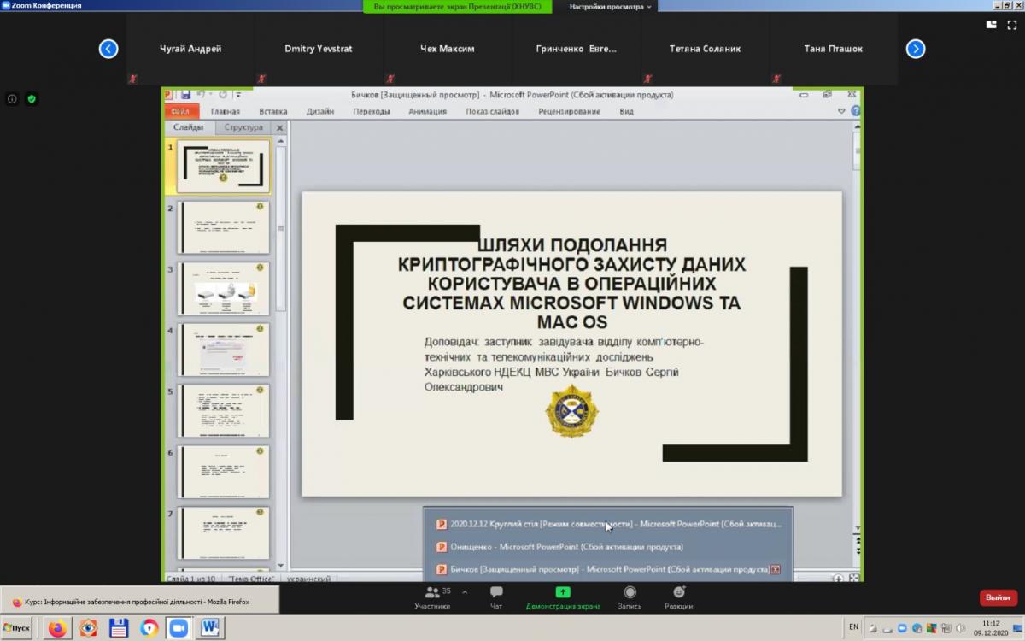The image size is (1025, 641).
Task: Launch Firefox from the taskbar
Action: pos(57,628)
